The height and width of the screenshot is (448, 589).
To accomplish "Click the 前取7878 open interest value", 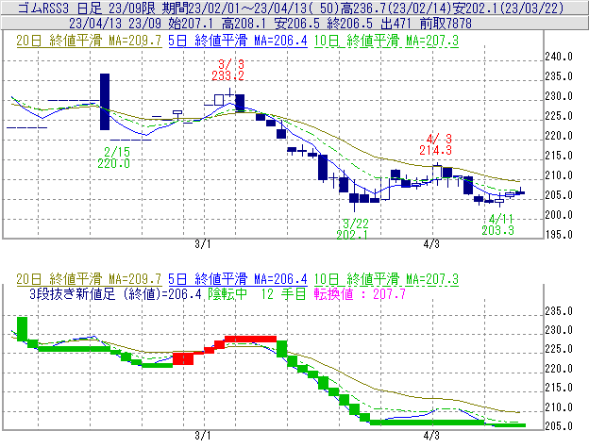I will pyautogui.click(x=446, y=24).
